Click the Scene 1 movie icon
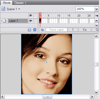The width and height of the screenshot is (100, 99). pyautogui.click(x=3, y=9)
